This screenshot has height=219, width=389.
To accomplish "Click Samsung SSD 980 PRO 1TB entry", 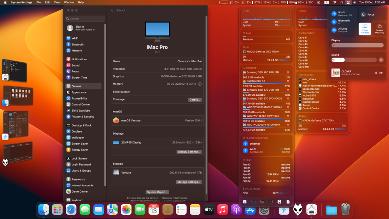I will point(266,72).
